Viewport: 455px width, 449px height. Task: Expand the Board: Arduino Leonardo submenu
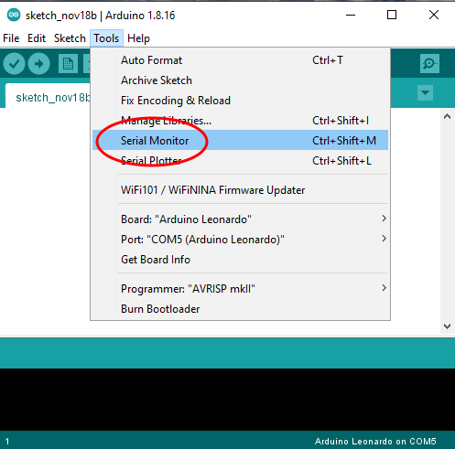(240, 219)
